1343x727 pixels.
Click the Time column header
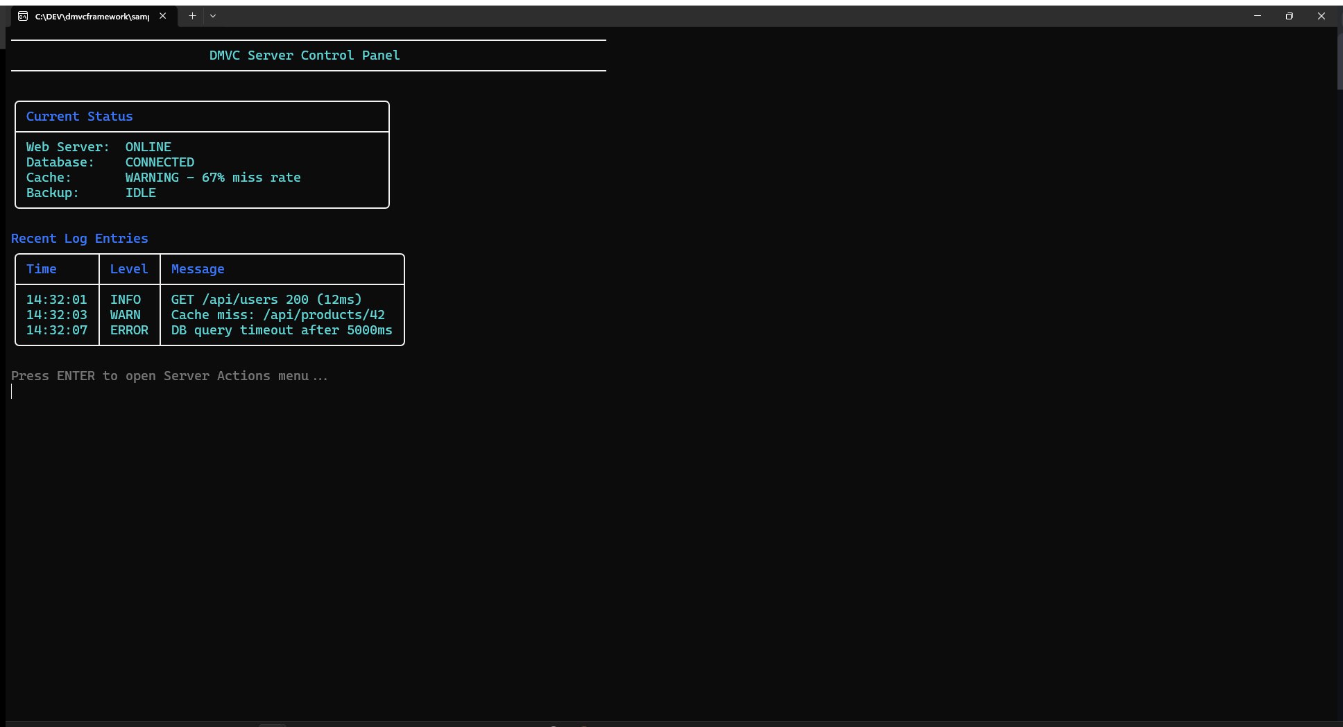coord(42,269)
